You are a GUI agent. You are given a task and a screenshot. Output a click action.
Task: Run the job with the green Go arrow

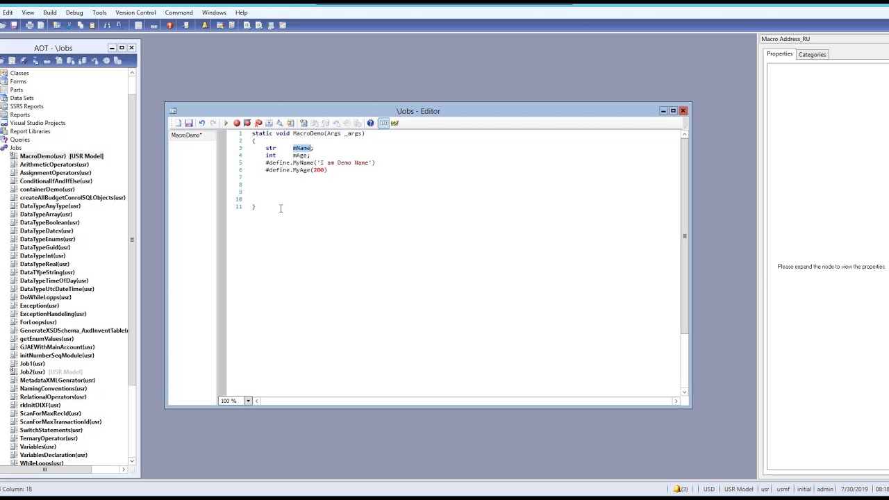pos(226,123)
